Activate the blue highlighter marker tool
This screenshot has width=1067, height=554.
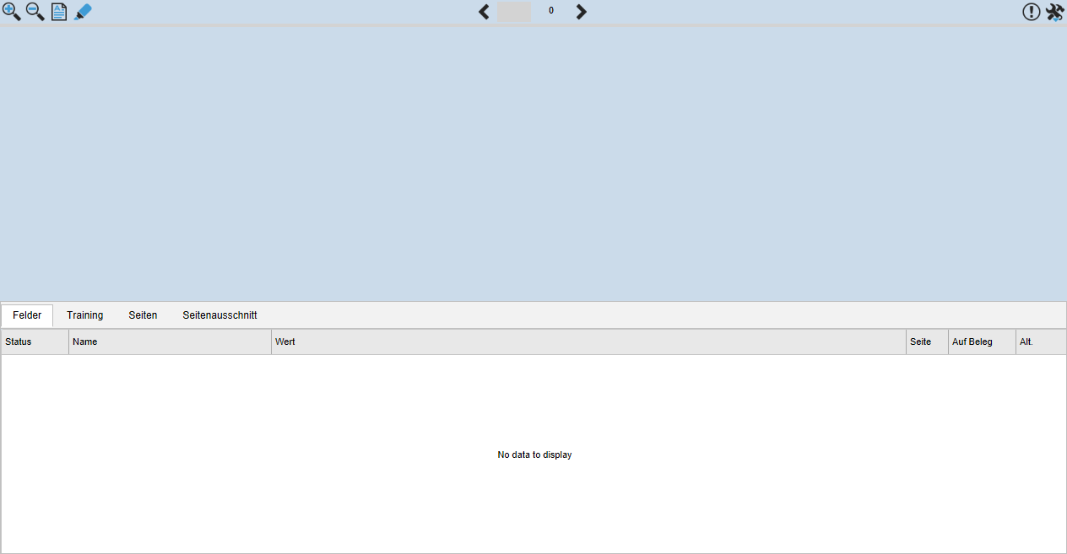pos(83,12)
